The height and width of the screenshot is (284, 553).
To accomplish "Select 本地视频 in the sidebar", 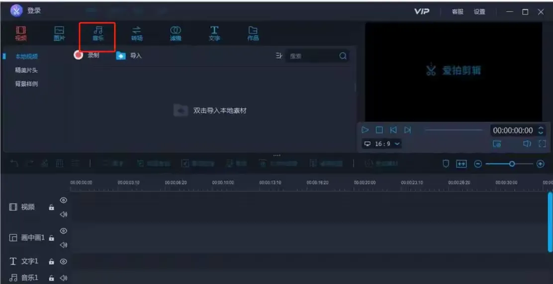I will [x=26, y=56].
